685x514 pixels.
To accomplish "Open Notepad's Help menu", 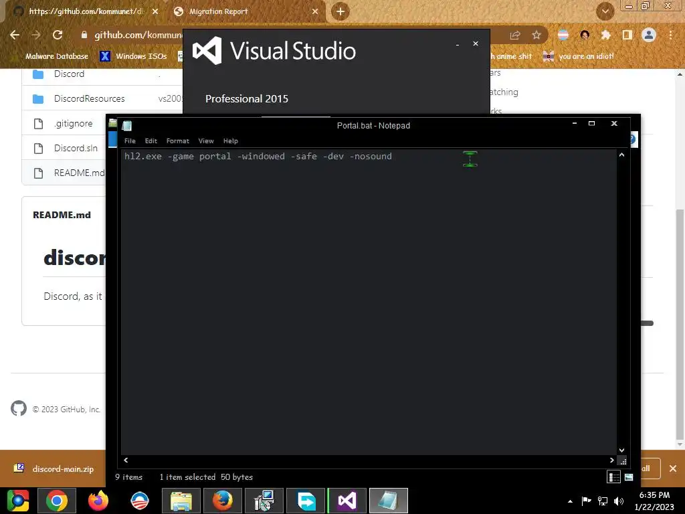I will click(231, 141).
